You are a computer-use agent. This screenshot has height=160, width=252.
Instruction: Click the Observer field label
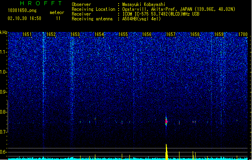(81, 4)
